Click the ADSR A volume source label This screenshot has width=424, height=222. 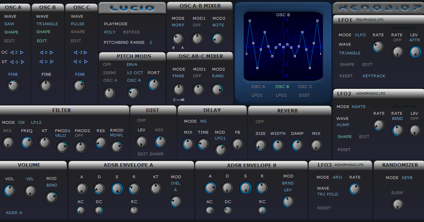(14, 213)
